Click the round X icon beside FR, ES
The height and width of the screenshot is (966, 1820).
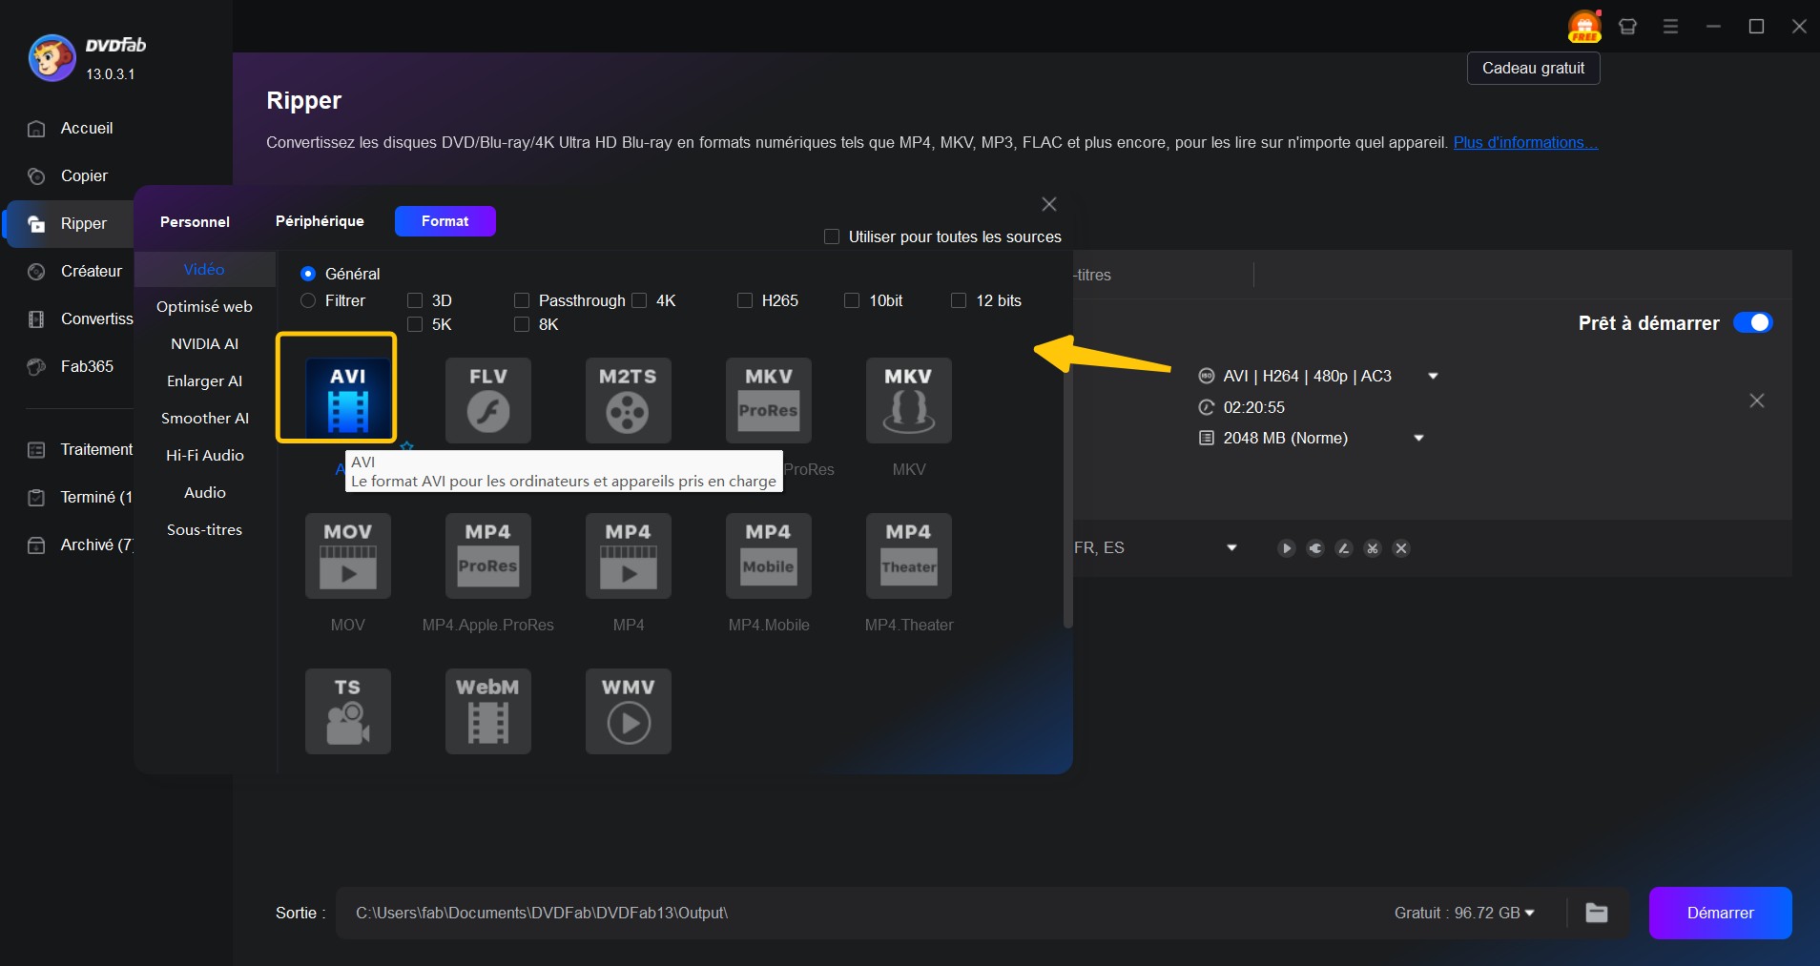(1400, 548)
